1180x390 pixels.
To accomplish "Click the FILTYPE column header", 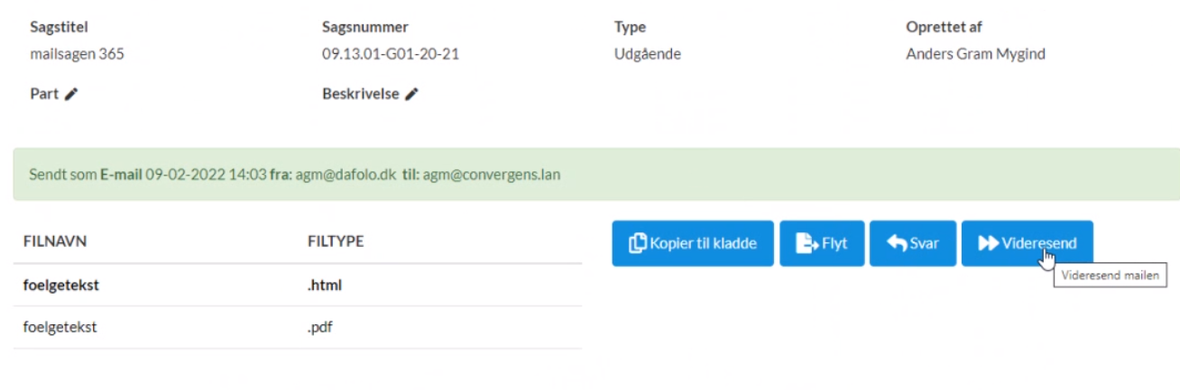I will point(336,242).
